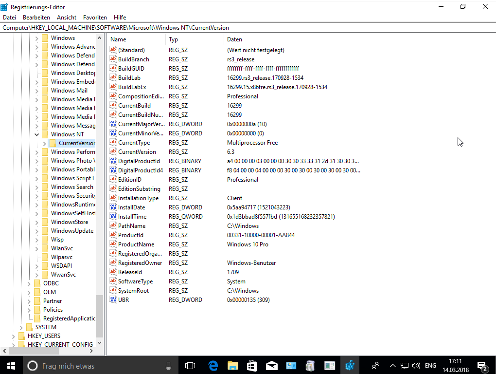Open the Mail app from taskbar
This screenshot has height=374, width=496.
click(272, 366)
